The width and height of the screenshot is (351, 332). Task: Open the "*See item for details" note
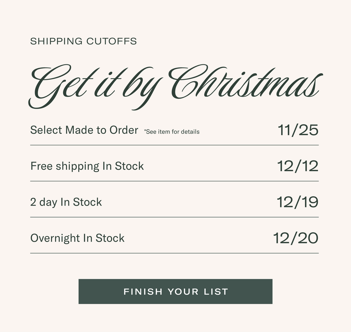(x=172, y=132)
